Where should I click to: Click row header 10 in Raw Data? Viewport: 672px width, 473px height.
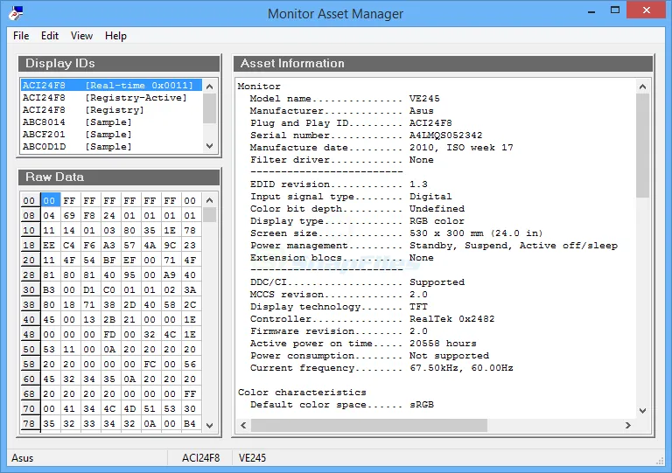pos(29,230)
